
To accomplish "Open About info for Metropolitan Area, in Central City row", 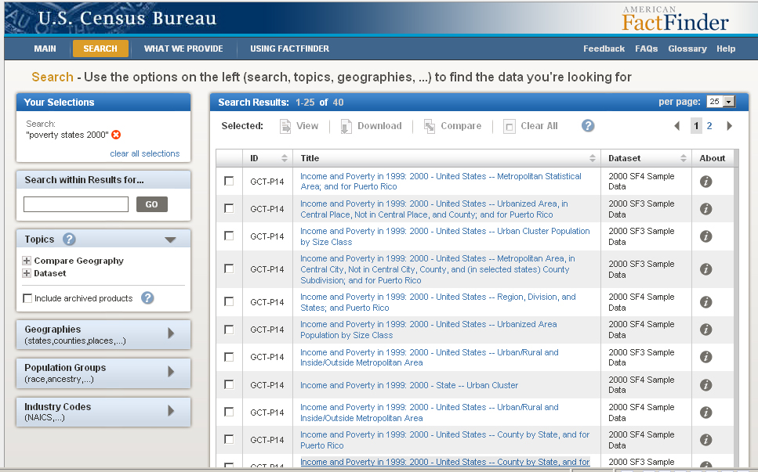I will (x=705, y=269).
